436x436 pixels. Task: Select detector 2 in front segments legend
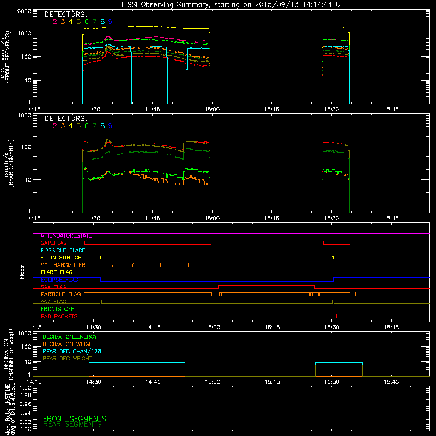point(55,22)
